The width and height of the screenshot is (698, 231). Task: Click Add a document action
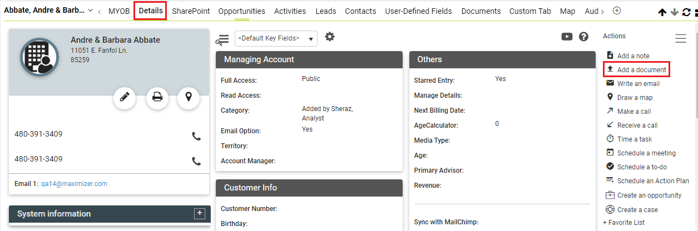641,69
